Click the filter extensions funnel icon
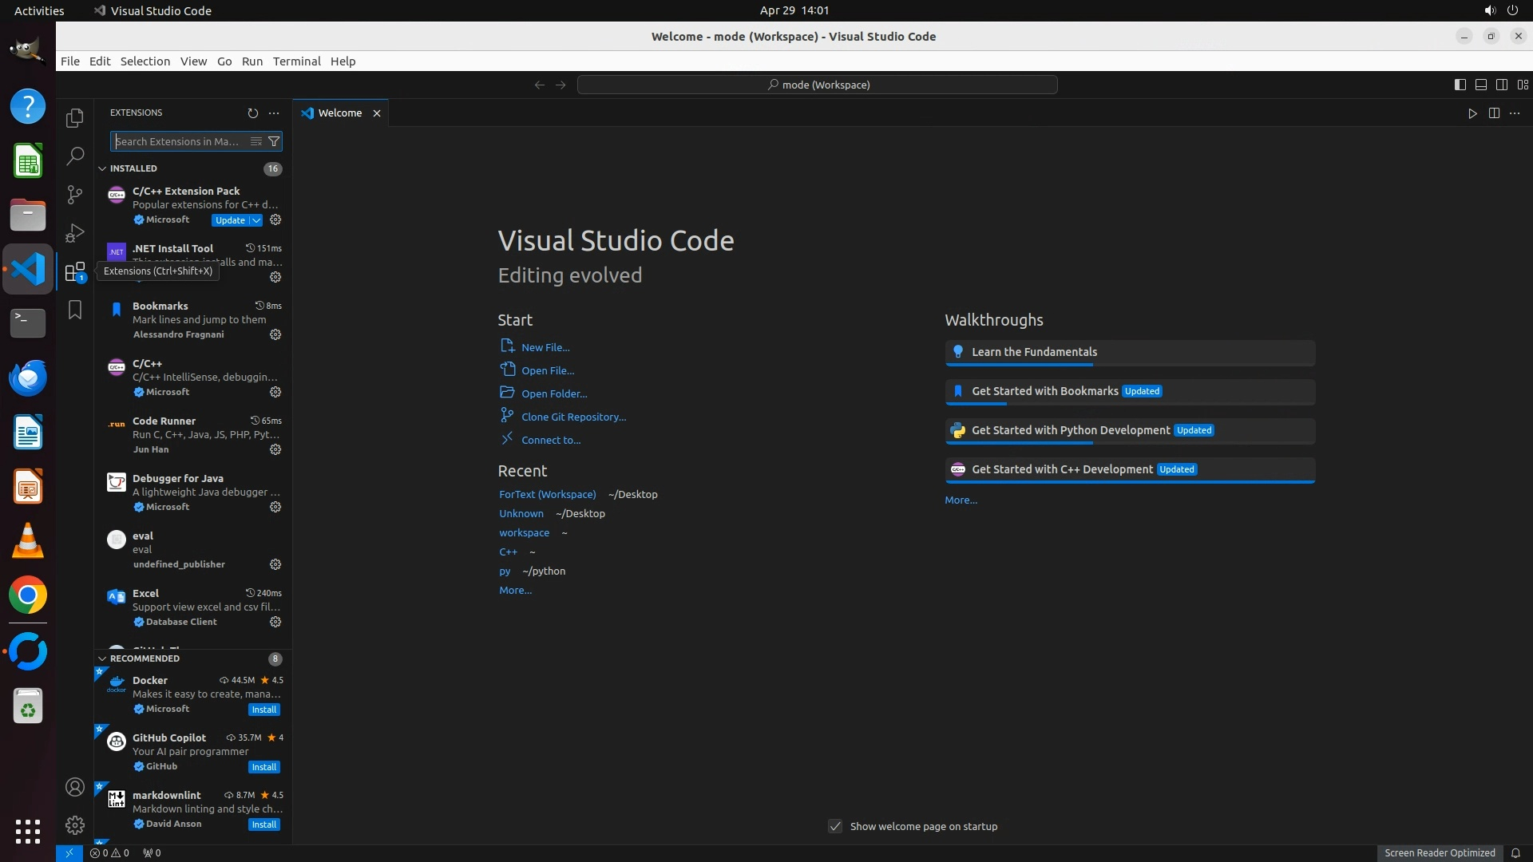Screen dimensions: 1533x862 (x=274, y=141)
